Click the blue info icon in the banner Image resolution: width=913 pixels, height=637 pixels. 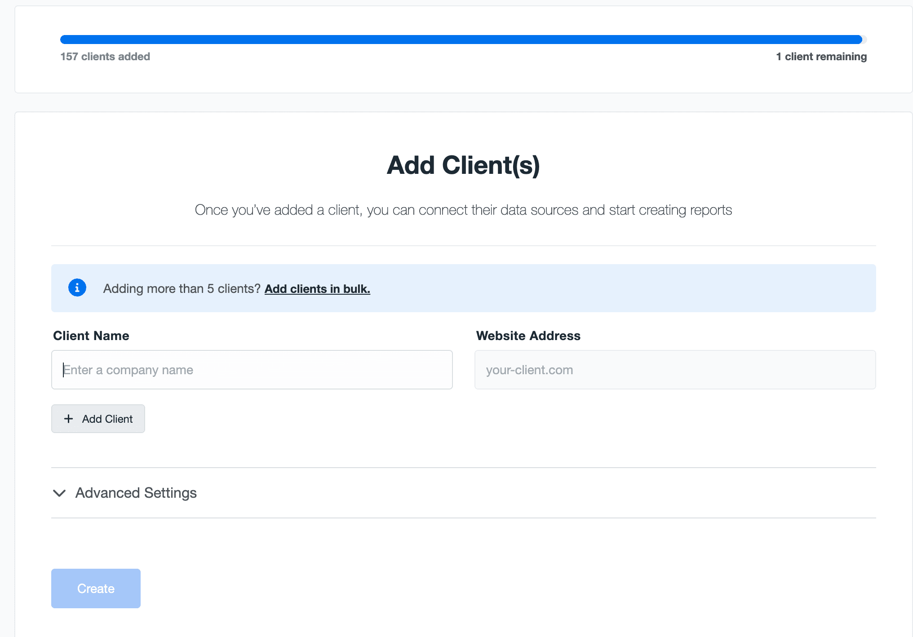(77, 288)
